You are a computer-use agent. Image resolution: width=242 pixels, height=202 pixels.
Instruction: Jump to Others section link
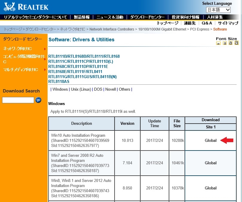124,89
